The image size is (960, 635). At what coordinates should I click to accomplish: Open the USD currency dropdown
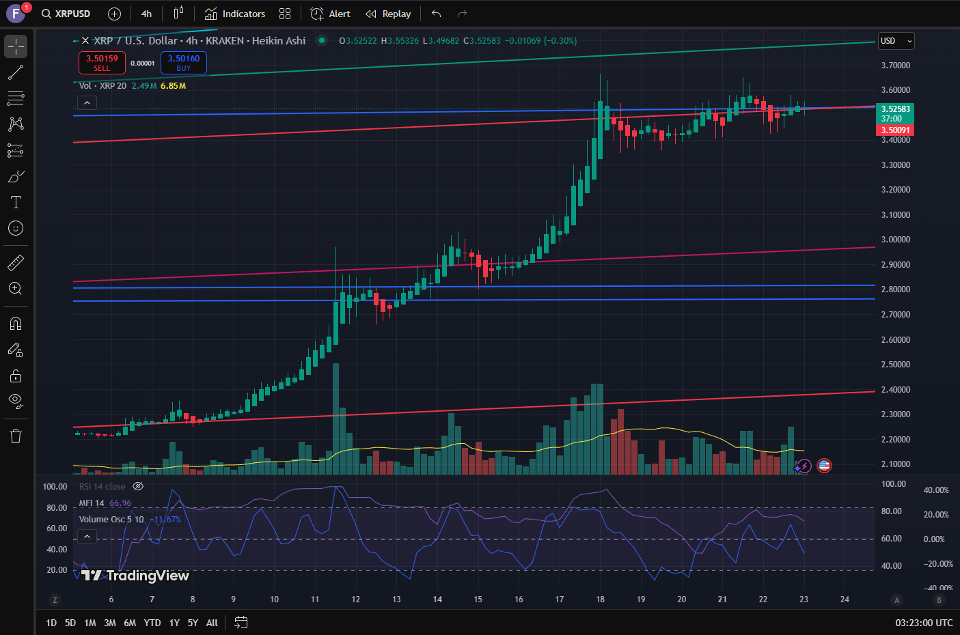click(x=896, y=41)
